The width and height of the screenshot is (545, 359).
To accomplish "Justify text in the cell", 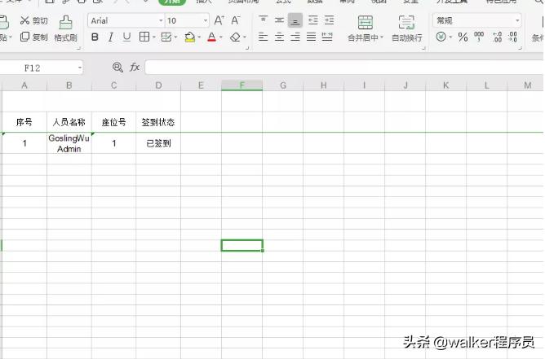I will click(x=311, y=37).
